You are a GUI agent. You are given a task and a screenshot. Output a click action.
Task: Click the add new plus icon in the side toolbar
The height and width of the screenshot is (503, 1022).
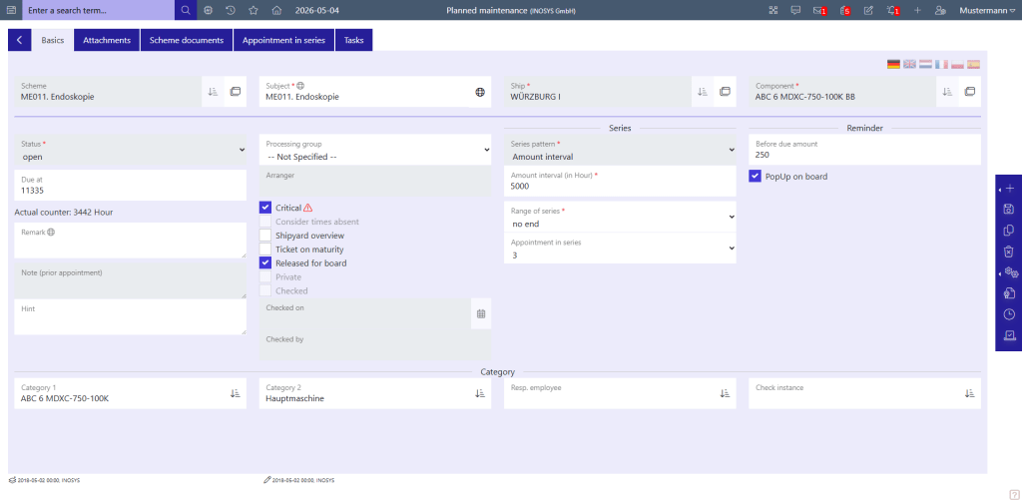pos(1010,189)
